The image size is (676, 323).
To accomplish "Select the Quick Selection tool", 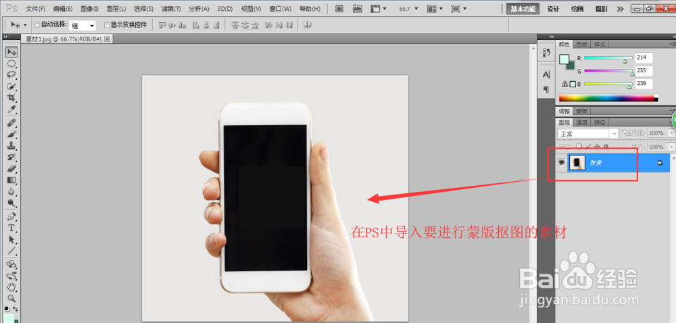I will click(x=11, y=86).
